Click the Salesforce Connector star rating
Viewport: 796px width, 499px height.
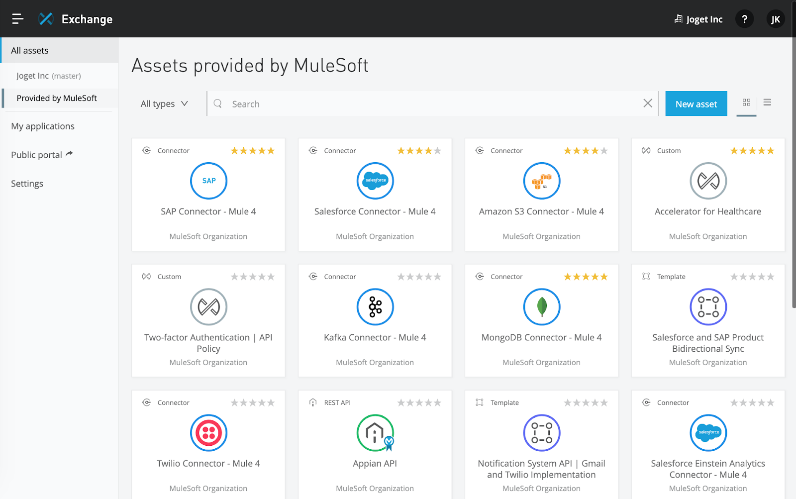pos(419,151)
